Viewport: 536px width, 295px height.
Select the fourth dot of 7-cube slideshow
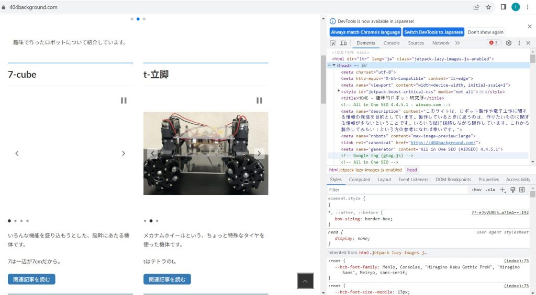pos(28,221)
